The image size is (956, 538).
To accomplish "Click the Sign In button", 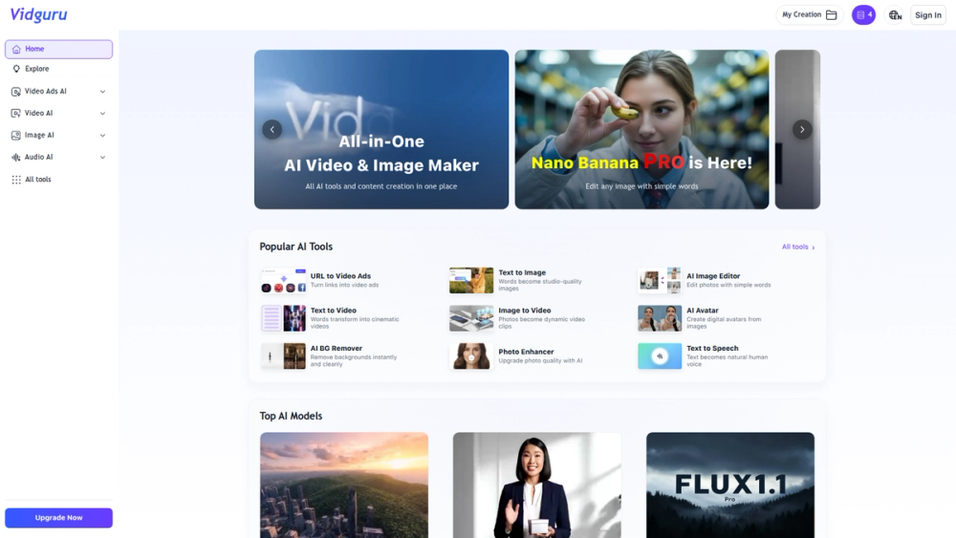I will (928, 14).
